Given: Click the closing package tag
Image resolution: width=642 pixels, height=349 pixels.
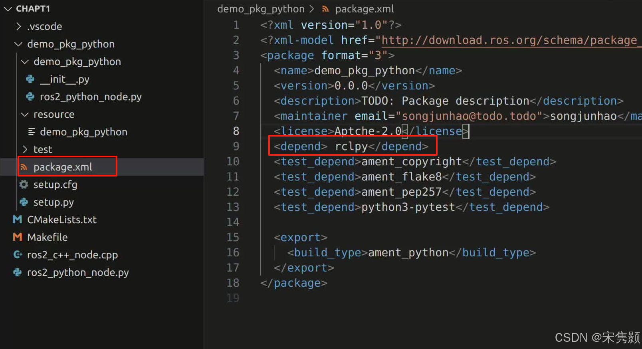Looking at the screenshot, I should pos(294,283).
